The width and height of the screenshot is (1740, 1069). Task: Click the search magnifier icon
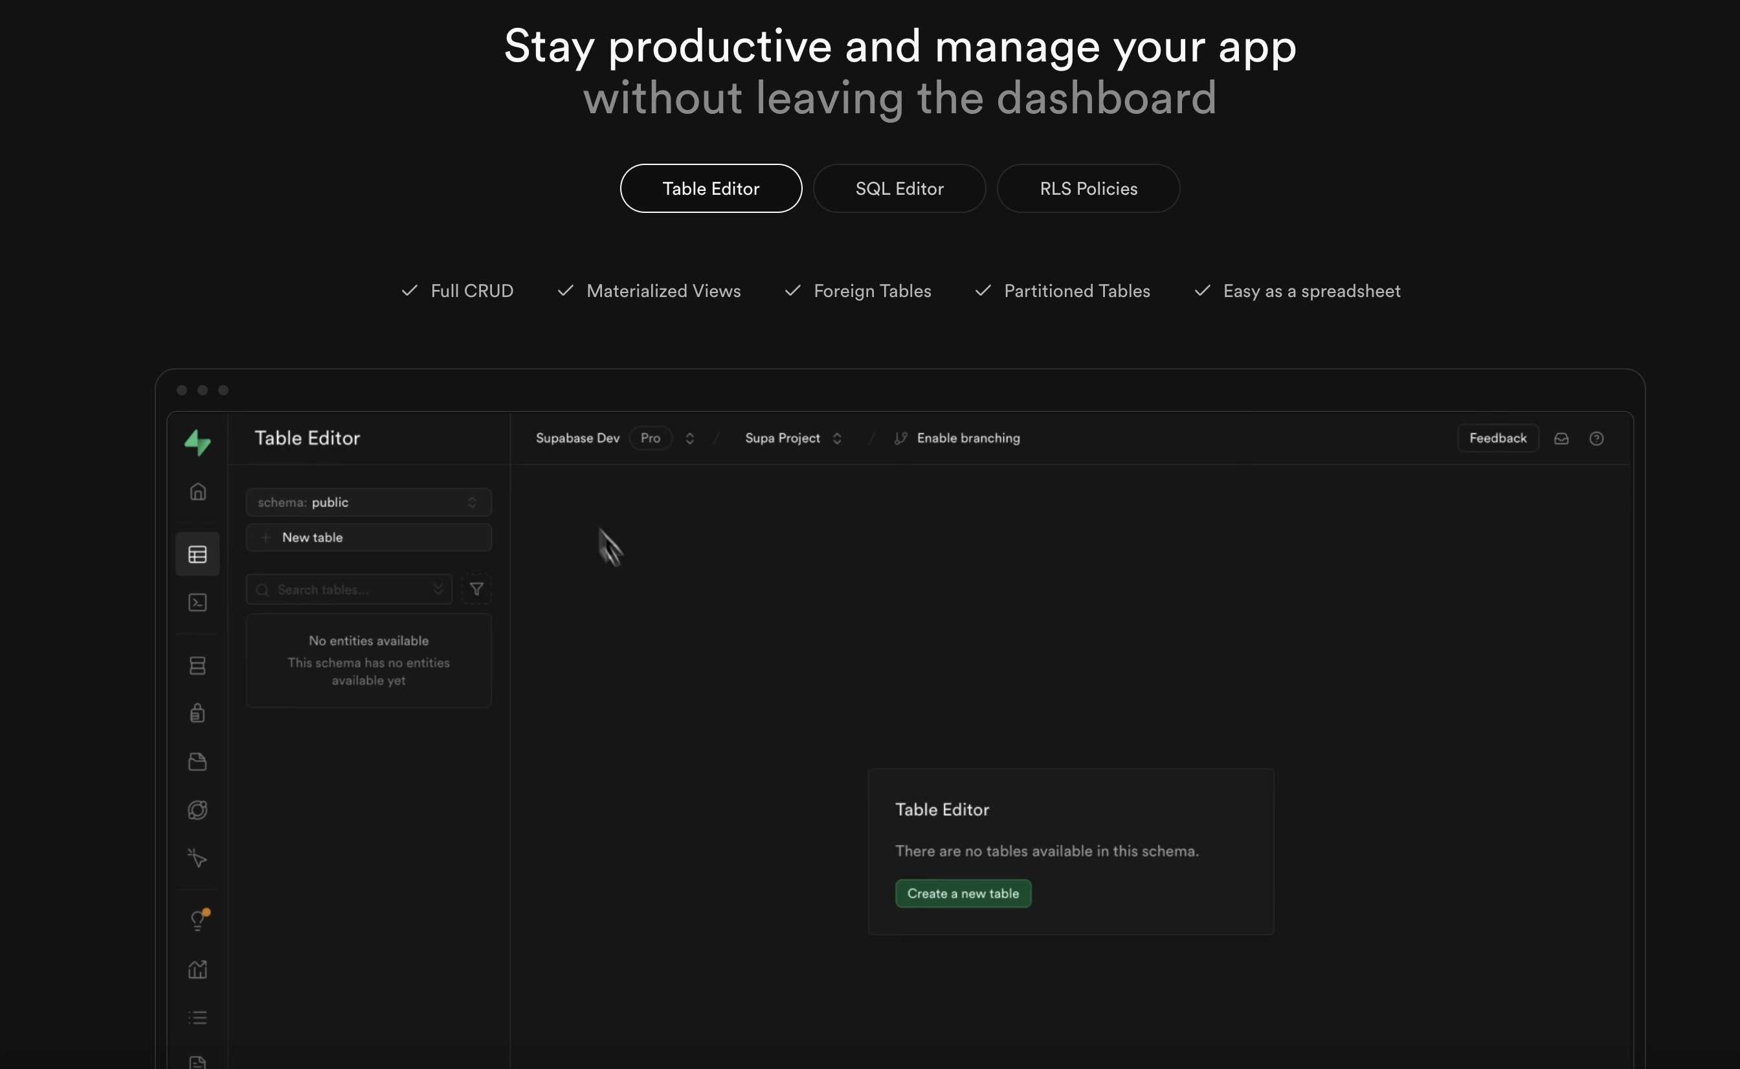click(x=262, y=590)
